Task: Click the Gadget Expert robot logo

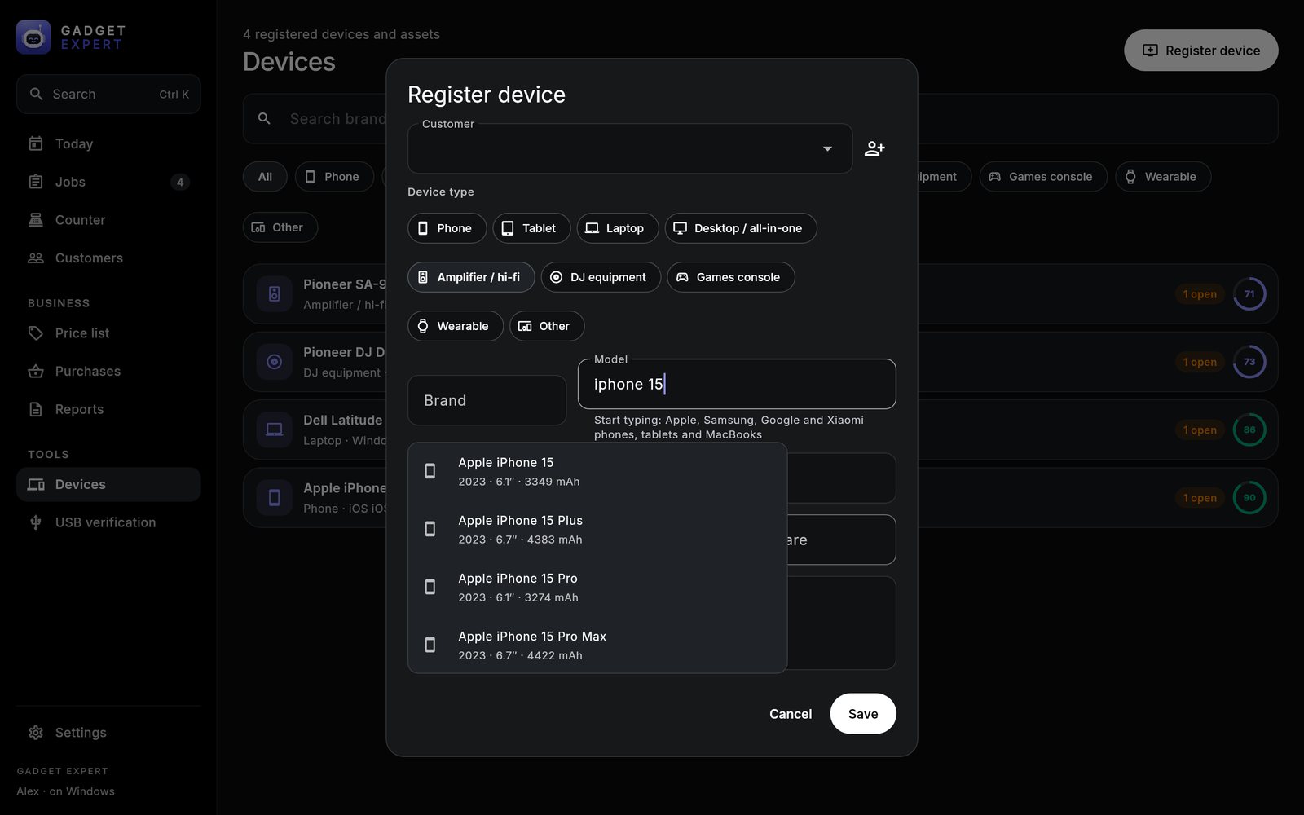Action: pyautogui.click(x=33, y=37)
